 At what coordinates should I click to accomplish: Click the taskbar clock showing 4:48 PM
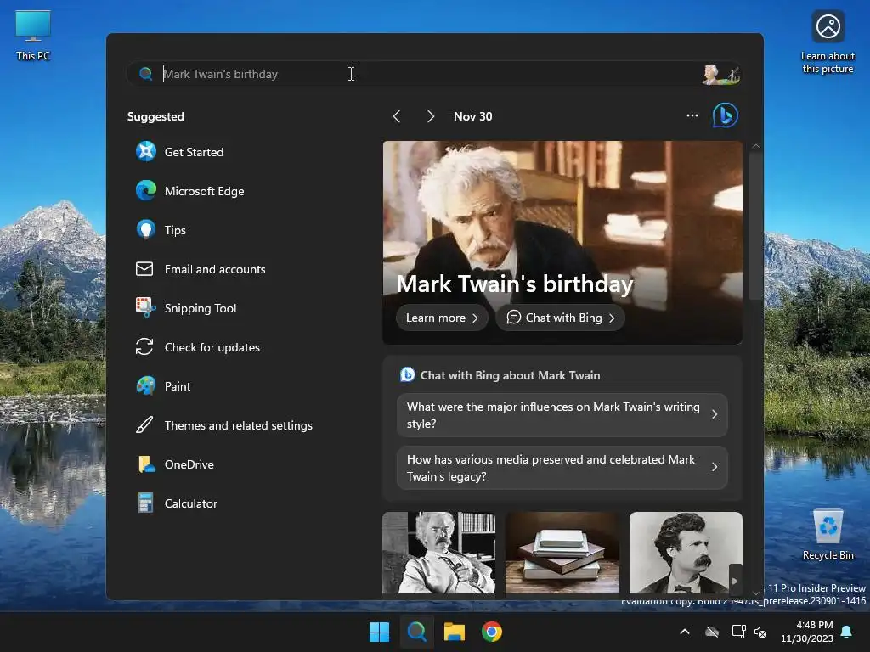(x=807, y=632)
